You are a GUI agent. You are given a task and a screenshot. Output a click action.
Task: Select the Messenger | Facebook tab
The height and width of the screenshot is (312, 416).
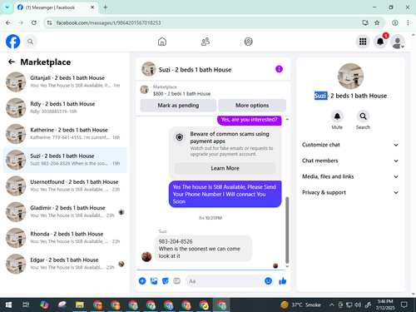55,7
